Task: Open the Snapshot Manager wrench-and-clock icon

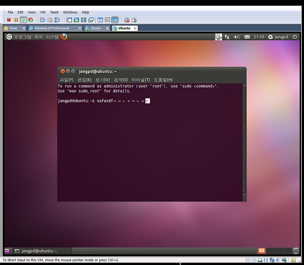Action: pos(57,20)
